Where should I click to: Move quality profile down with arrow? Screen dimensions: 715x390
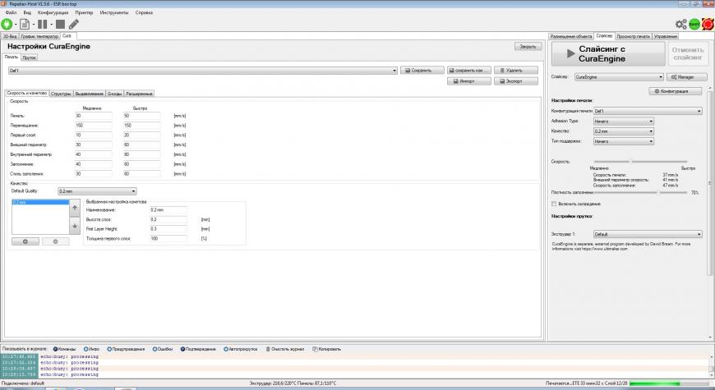pyautogui.click(x=75, y=226)
